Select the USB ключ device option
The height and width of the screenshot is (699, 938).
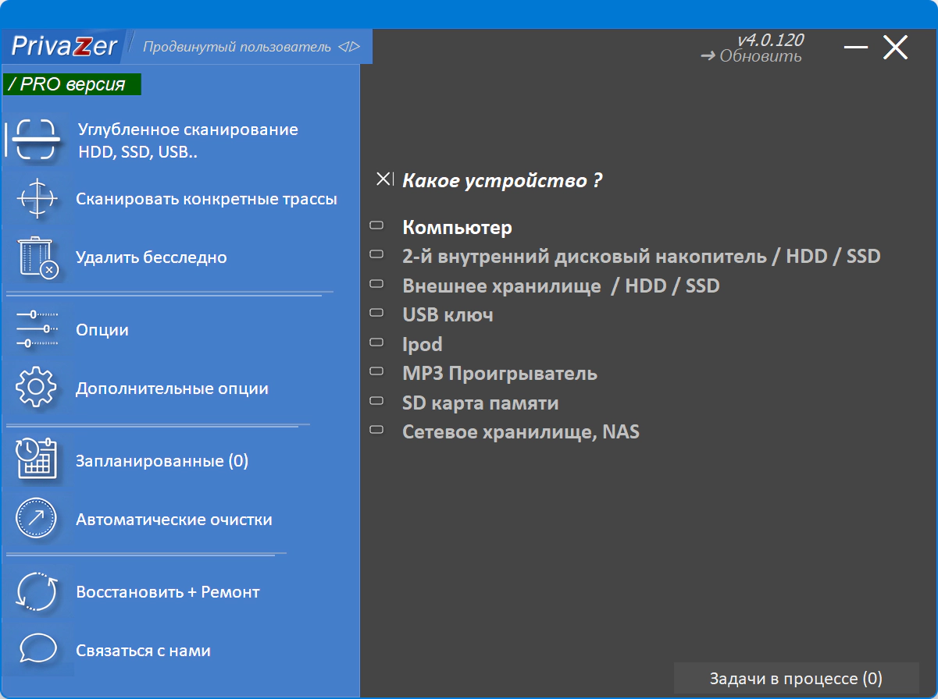(x=448, y=315)
